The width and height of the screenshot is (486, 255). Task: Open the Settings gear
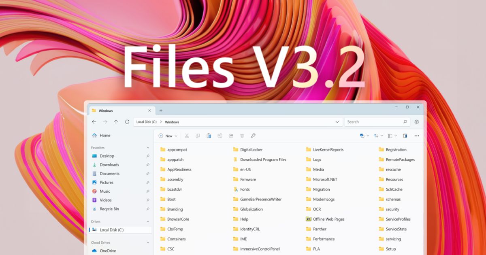(416, 122)
